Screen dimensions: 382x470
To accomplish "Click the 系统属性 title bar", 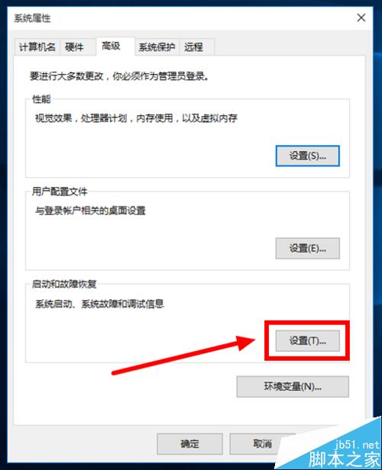I will [180, 18].
